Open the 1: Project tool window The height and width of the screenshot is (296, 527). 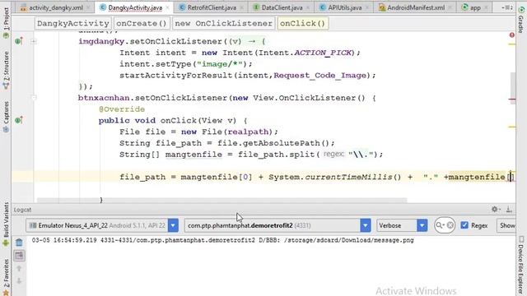pos(6,23)
